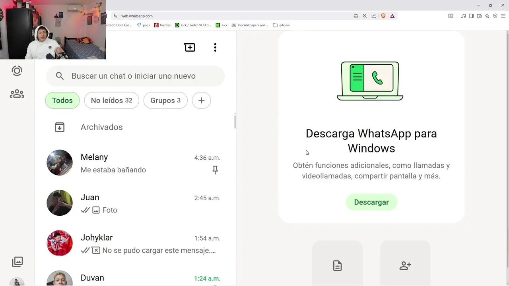The width and height of the screenshot is (509, 286).
Task: Click the share icon in address bar
Action: pos(374,16)
